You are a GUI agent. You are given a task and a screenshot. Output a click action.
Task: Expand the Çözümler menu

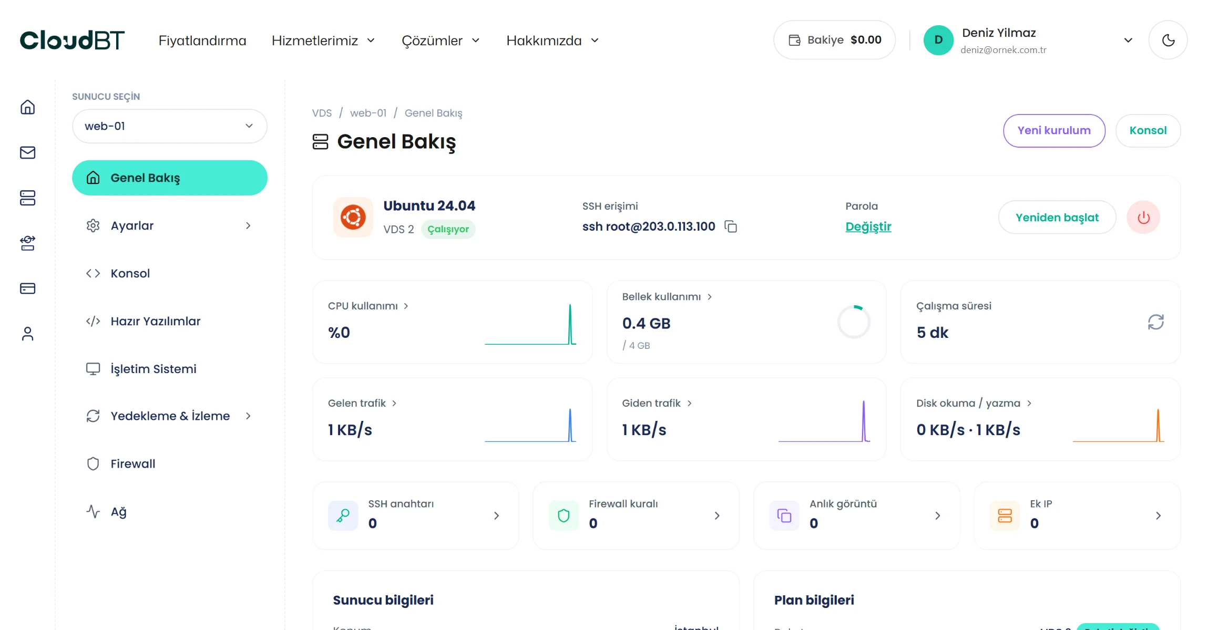click(441, 40)
